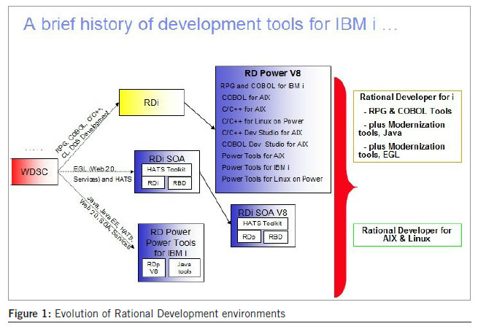Click 'C/C++ for Linux on Power' line
Screen dimensions: 478x329
click(x=263, y=121)
